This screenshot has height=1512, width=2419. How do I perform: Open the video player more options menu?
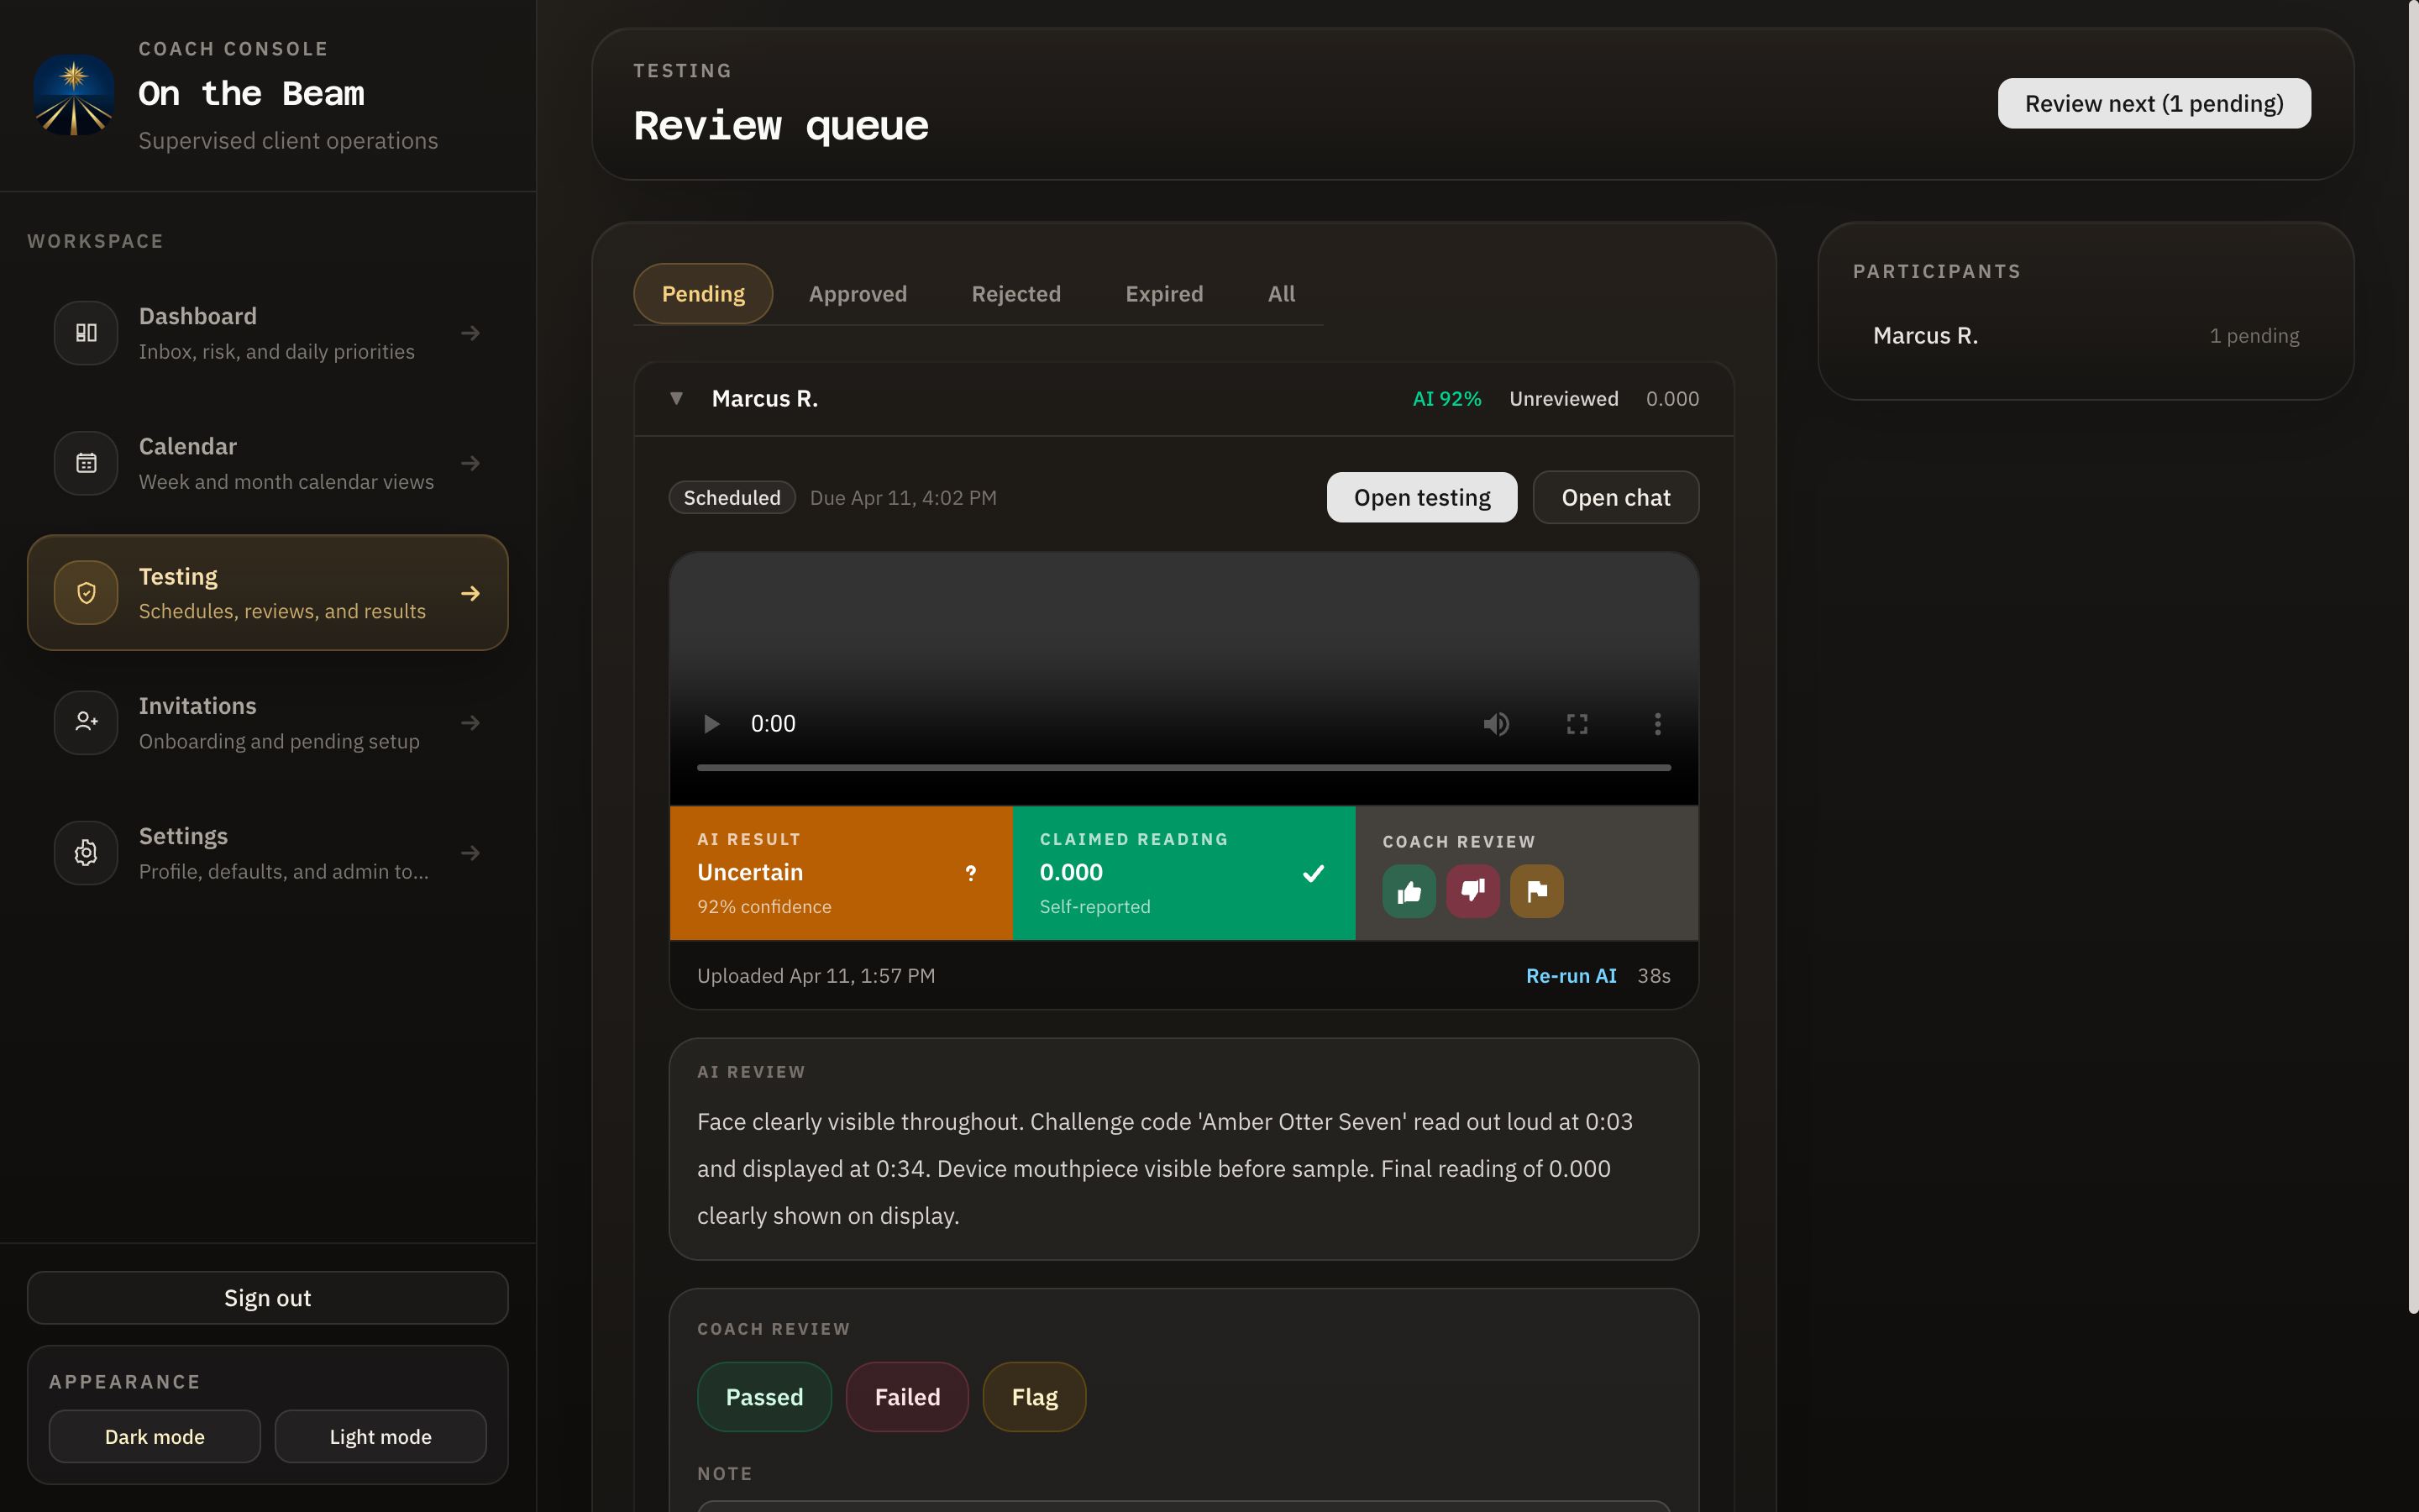click(1657, 723)
